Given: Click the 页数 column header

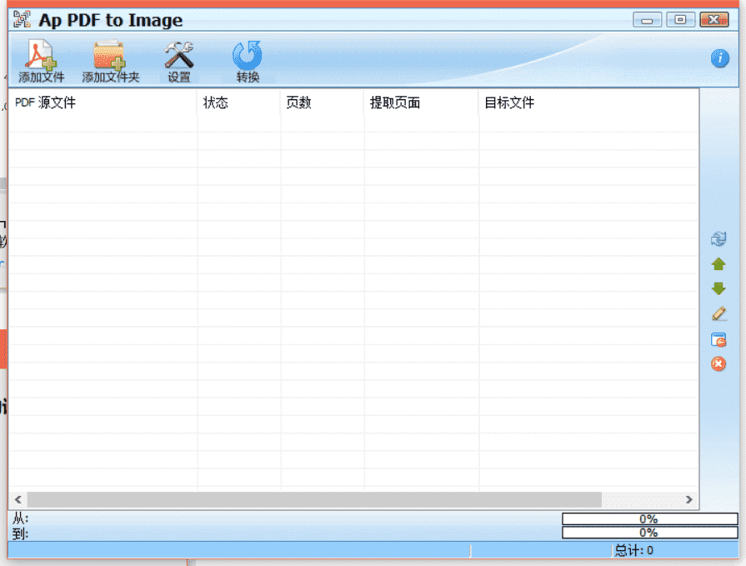Looking at the screenshot, I should pyautogui.click(x=322, y=103).
